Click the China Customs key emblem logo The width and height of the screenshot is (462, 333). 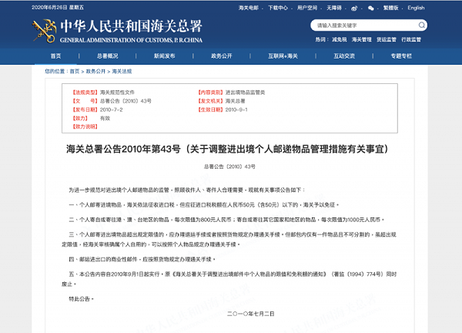pos(44,31)
